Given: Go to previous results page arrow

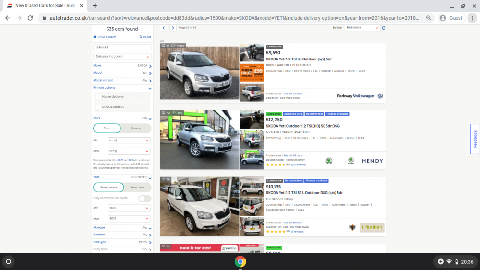Looking at the screenshot, I should 164,28.
